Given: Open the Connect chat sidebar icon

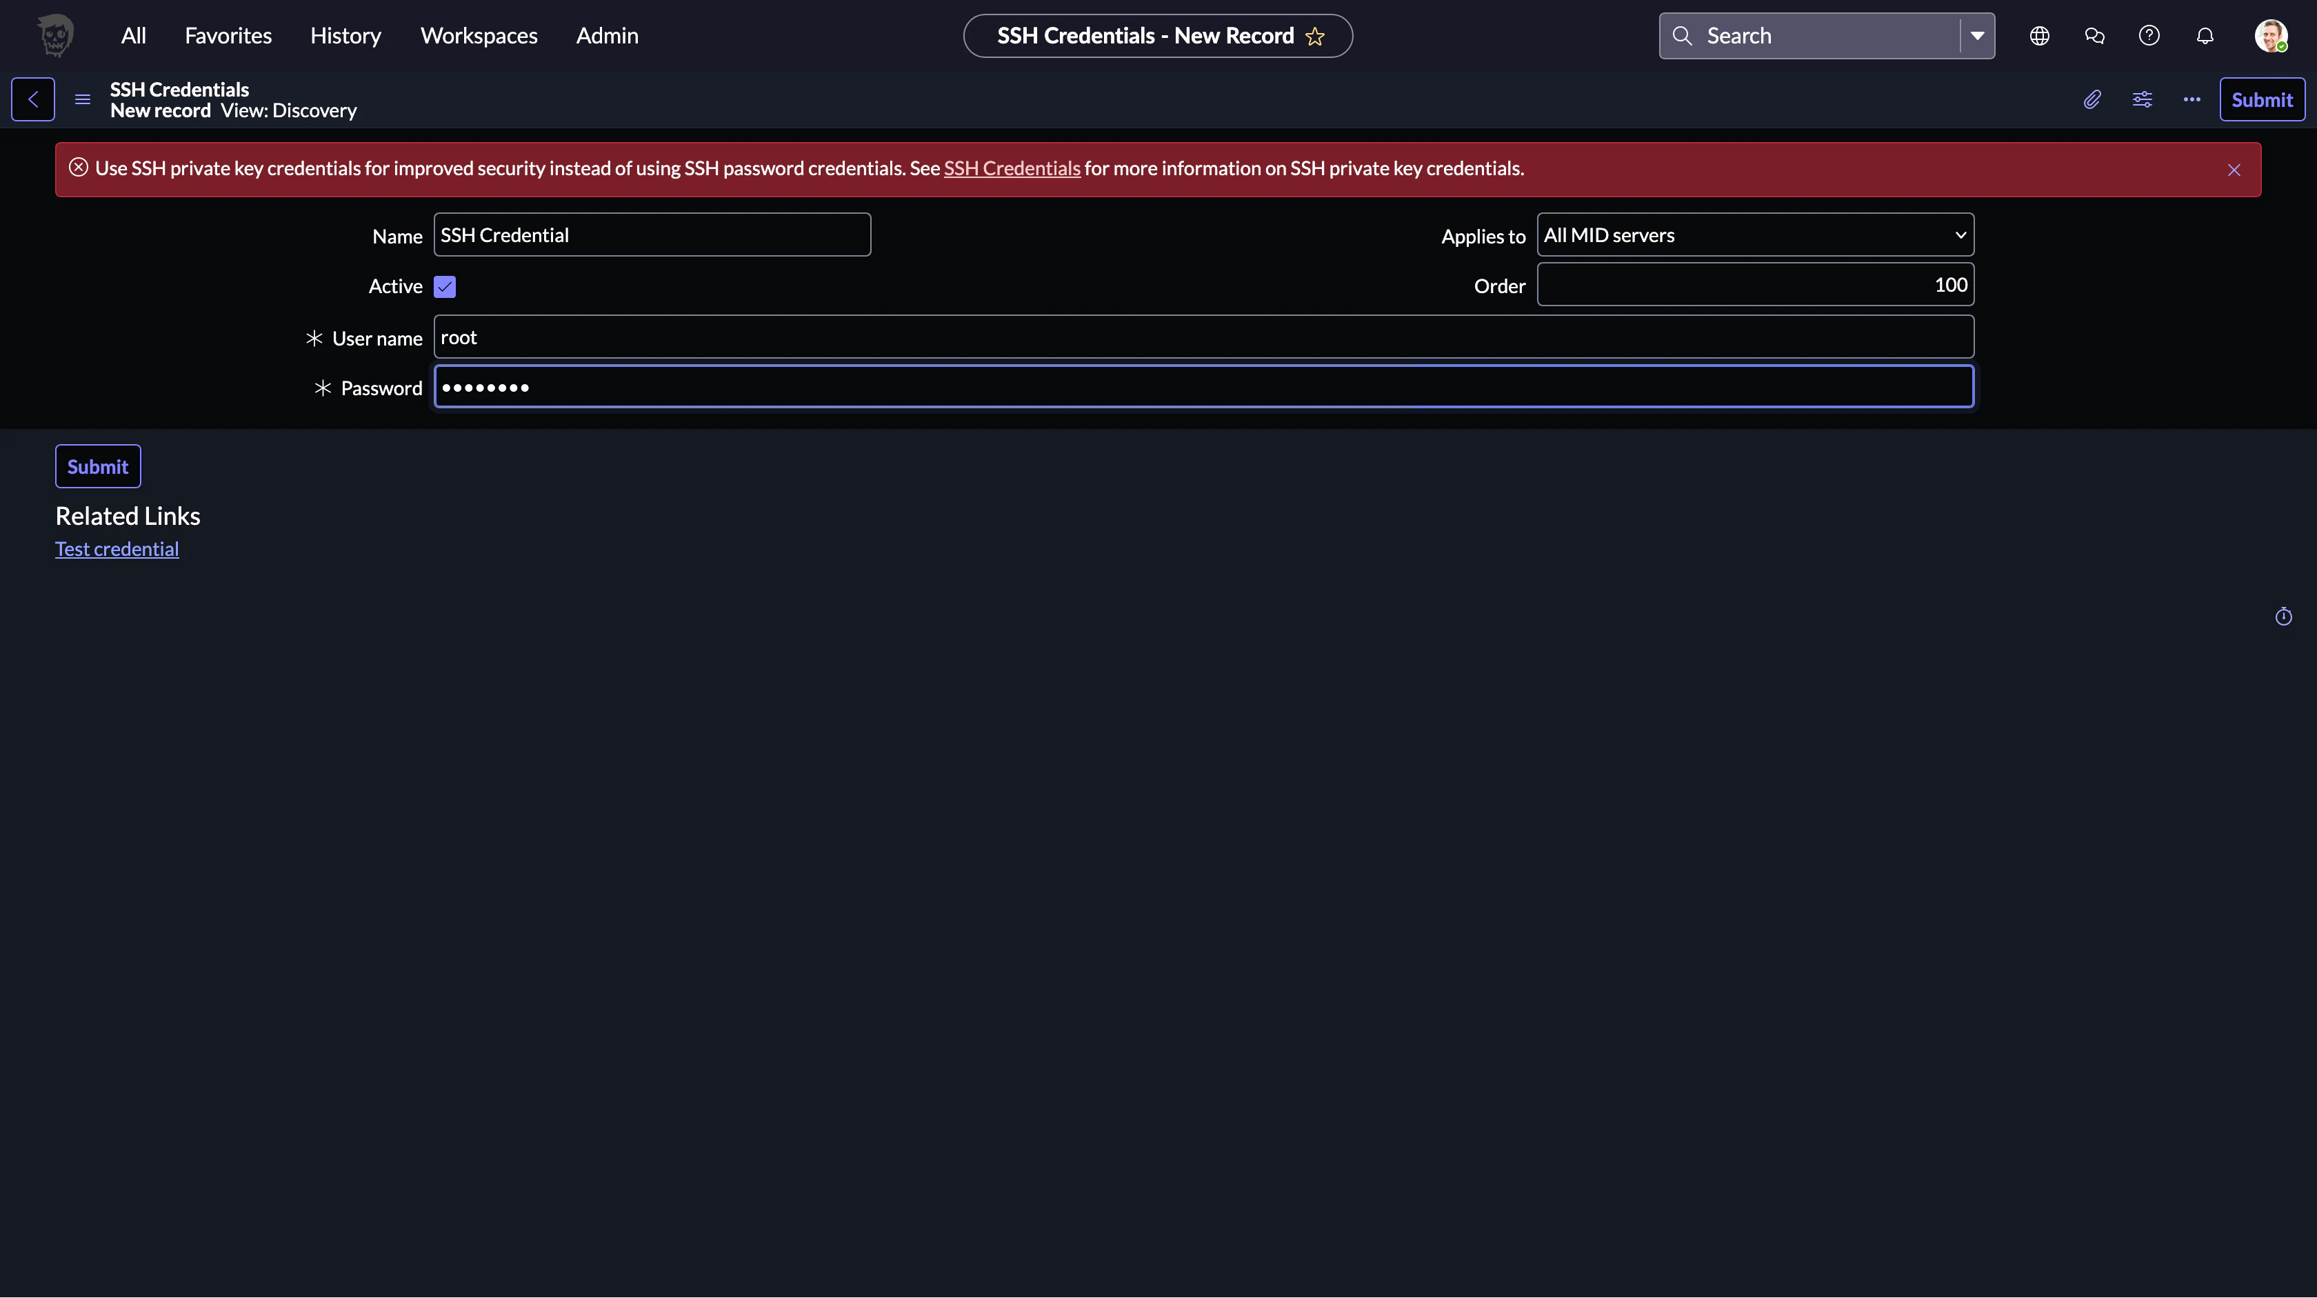Looking at the screenshot, I should tap(2095, 36).
